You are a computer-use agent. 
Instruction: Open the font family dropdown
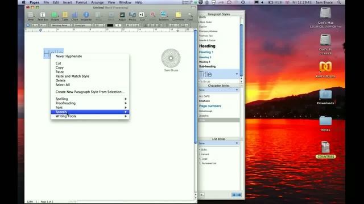coord(61,25)
